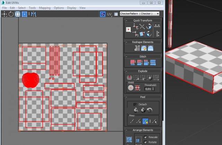This screenshot has height=145, width=222.
Task: Toggle the checker map display icon
Action: pyautogui.click(x=103, y=14)
